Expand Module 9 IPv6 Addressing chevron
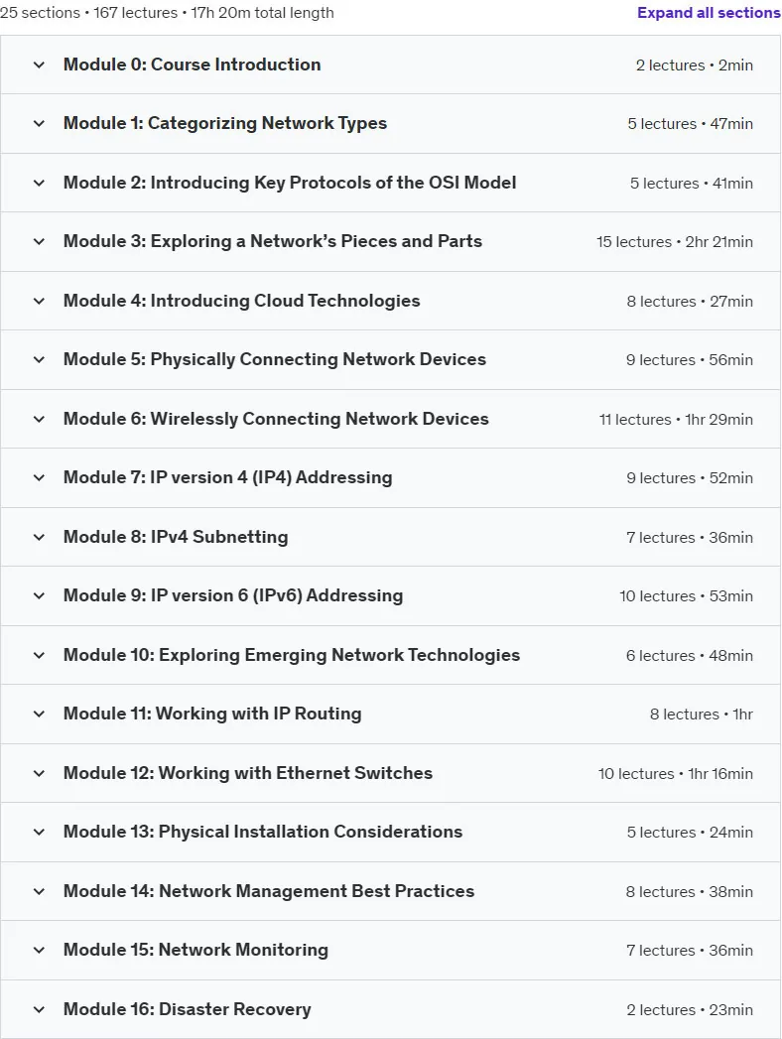 [39, 595]
